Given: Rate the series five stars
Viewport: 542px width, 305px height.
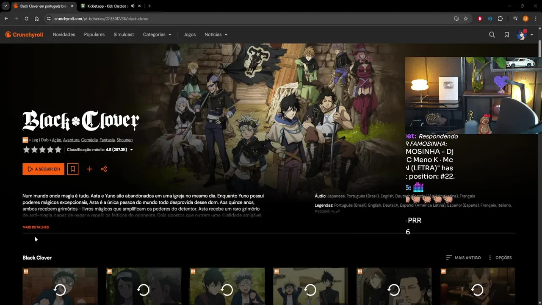Looking at the screenshot, I should [58, 150].
